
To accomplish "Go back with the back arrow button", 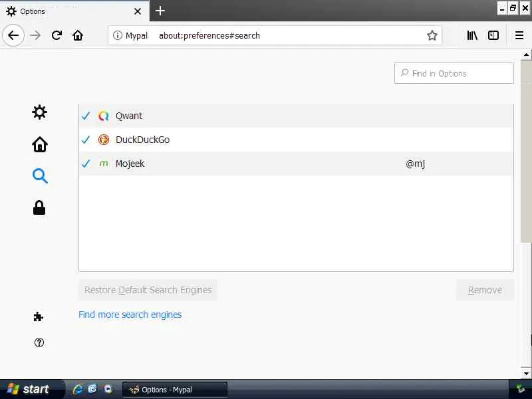I will coord(13,35).
